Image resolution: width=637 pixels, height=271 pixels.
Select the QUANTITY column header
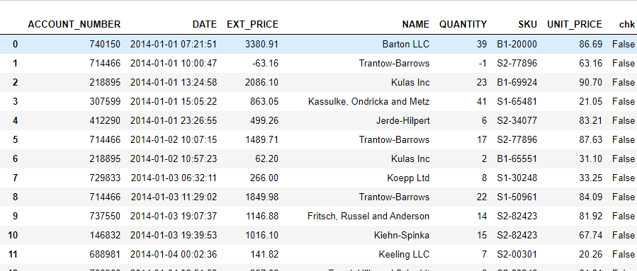pos(463,24)
